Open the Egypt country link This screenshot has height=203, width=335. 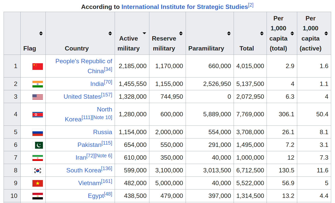pos(96,196)
